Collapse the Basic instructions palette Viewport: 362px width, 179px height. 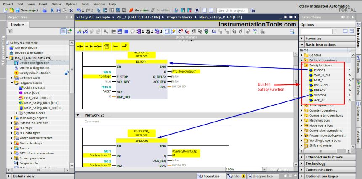[x=301, y=44]
